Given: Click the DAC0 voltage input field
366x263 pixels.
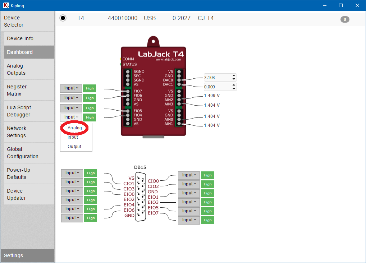Looking at the screenshot, I should point(216,78).
